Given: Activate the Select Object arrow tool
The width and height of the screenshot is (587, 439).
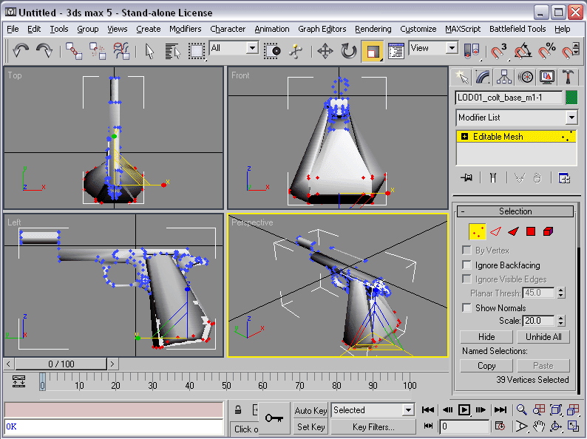Looking at the screenshot, I should tap(150, 51).
